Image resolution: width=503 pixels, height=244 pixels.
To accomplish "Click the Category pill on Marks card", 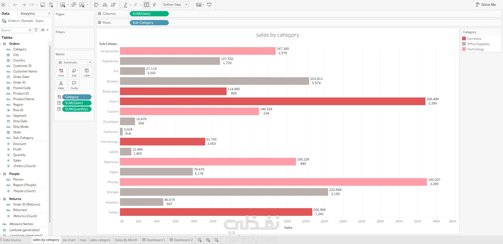I will [x=77, y=97].
